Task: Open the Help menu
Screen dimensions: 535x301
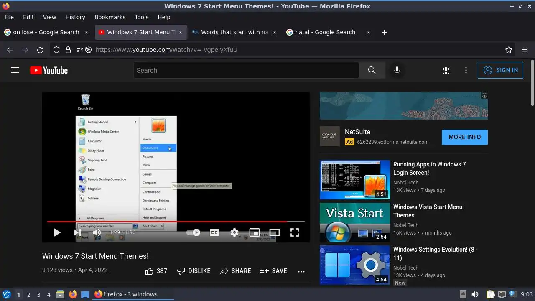Action: (164, 17)
